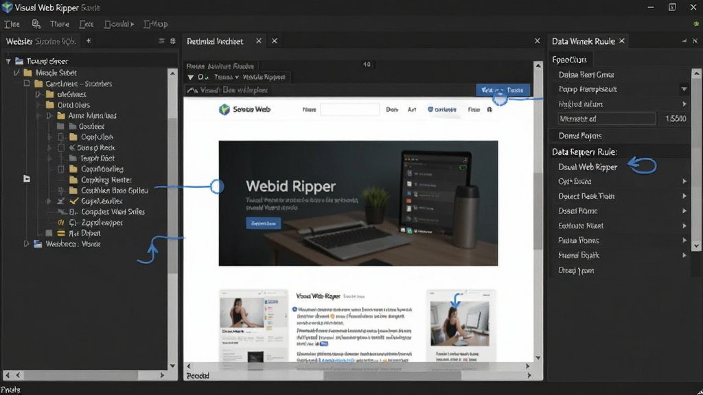
Task: Click the grey folder icon of 'Tesph Doct' row
Action: point(73,158)
